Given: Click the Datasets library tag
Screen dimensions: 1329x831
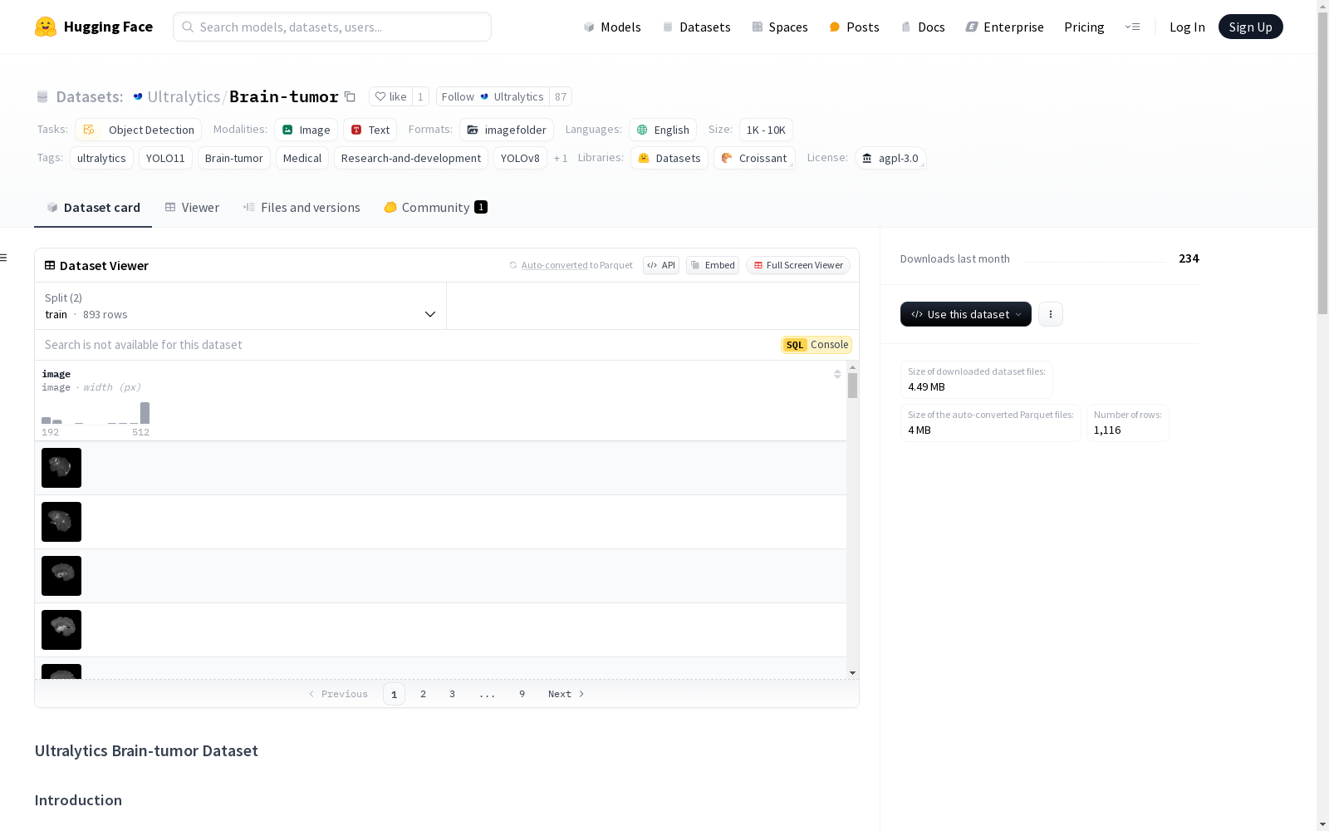Looking at the screenshot, I should click(669, 158).
